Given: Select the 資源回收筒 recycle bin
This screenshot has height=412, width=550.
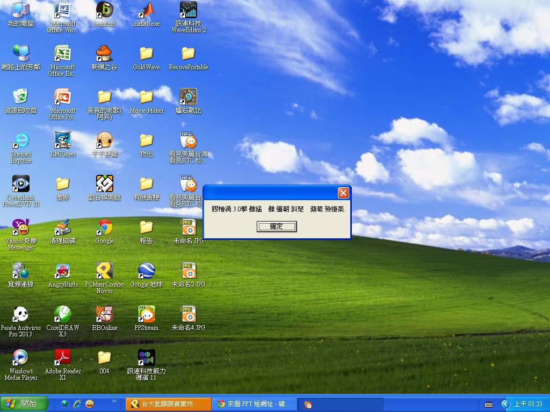Looking at the screenshot, I should click(20, 97).
